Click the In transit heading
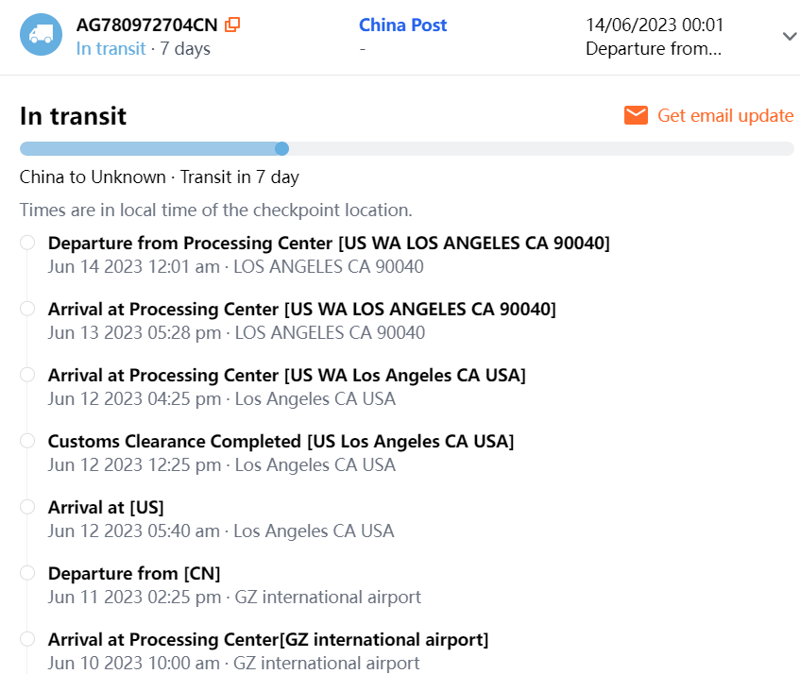The width and height of the screenshot is (800, 674). point(73,115)
